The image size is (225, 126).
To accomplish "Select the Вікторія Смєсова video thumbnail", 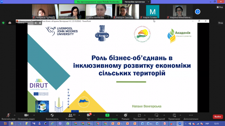I will pos(126,12).
